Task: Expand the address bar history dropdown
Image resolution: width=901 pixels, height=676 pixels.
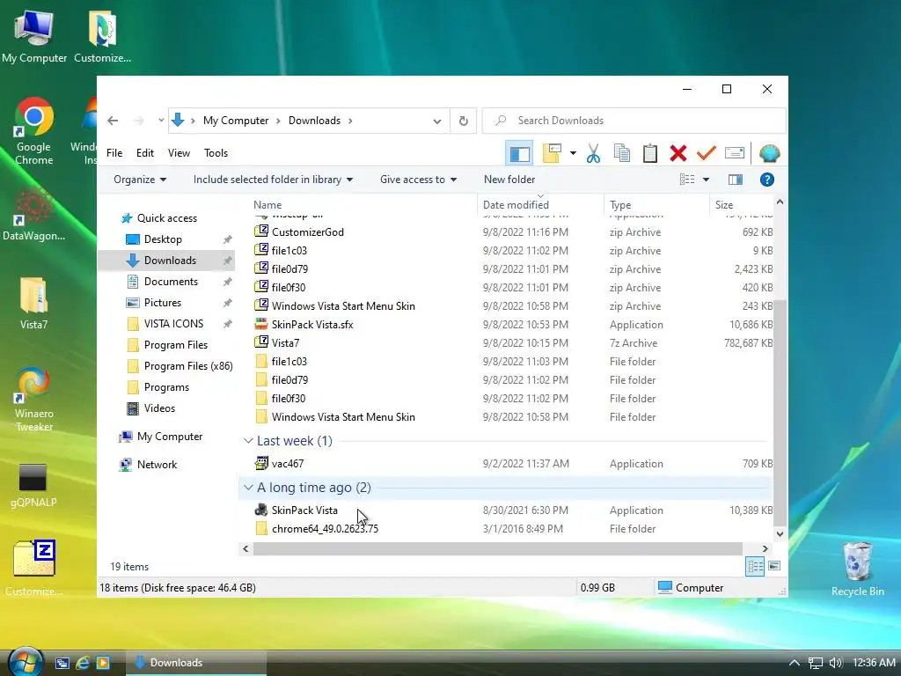Action: click(x=437, y=121)
